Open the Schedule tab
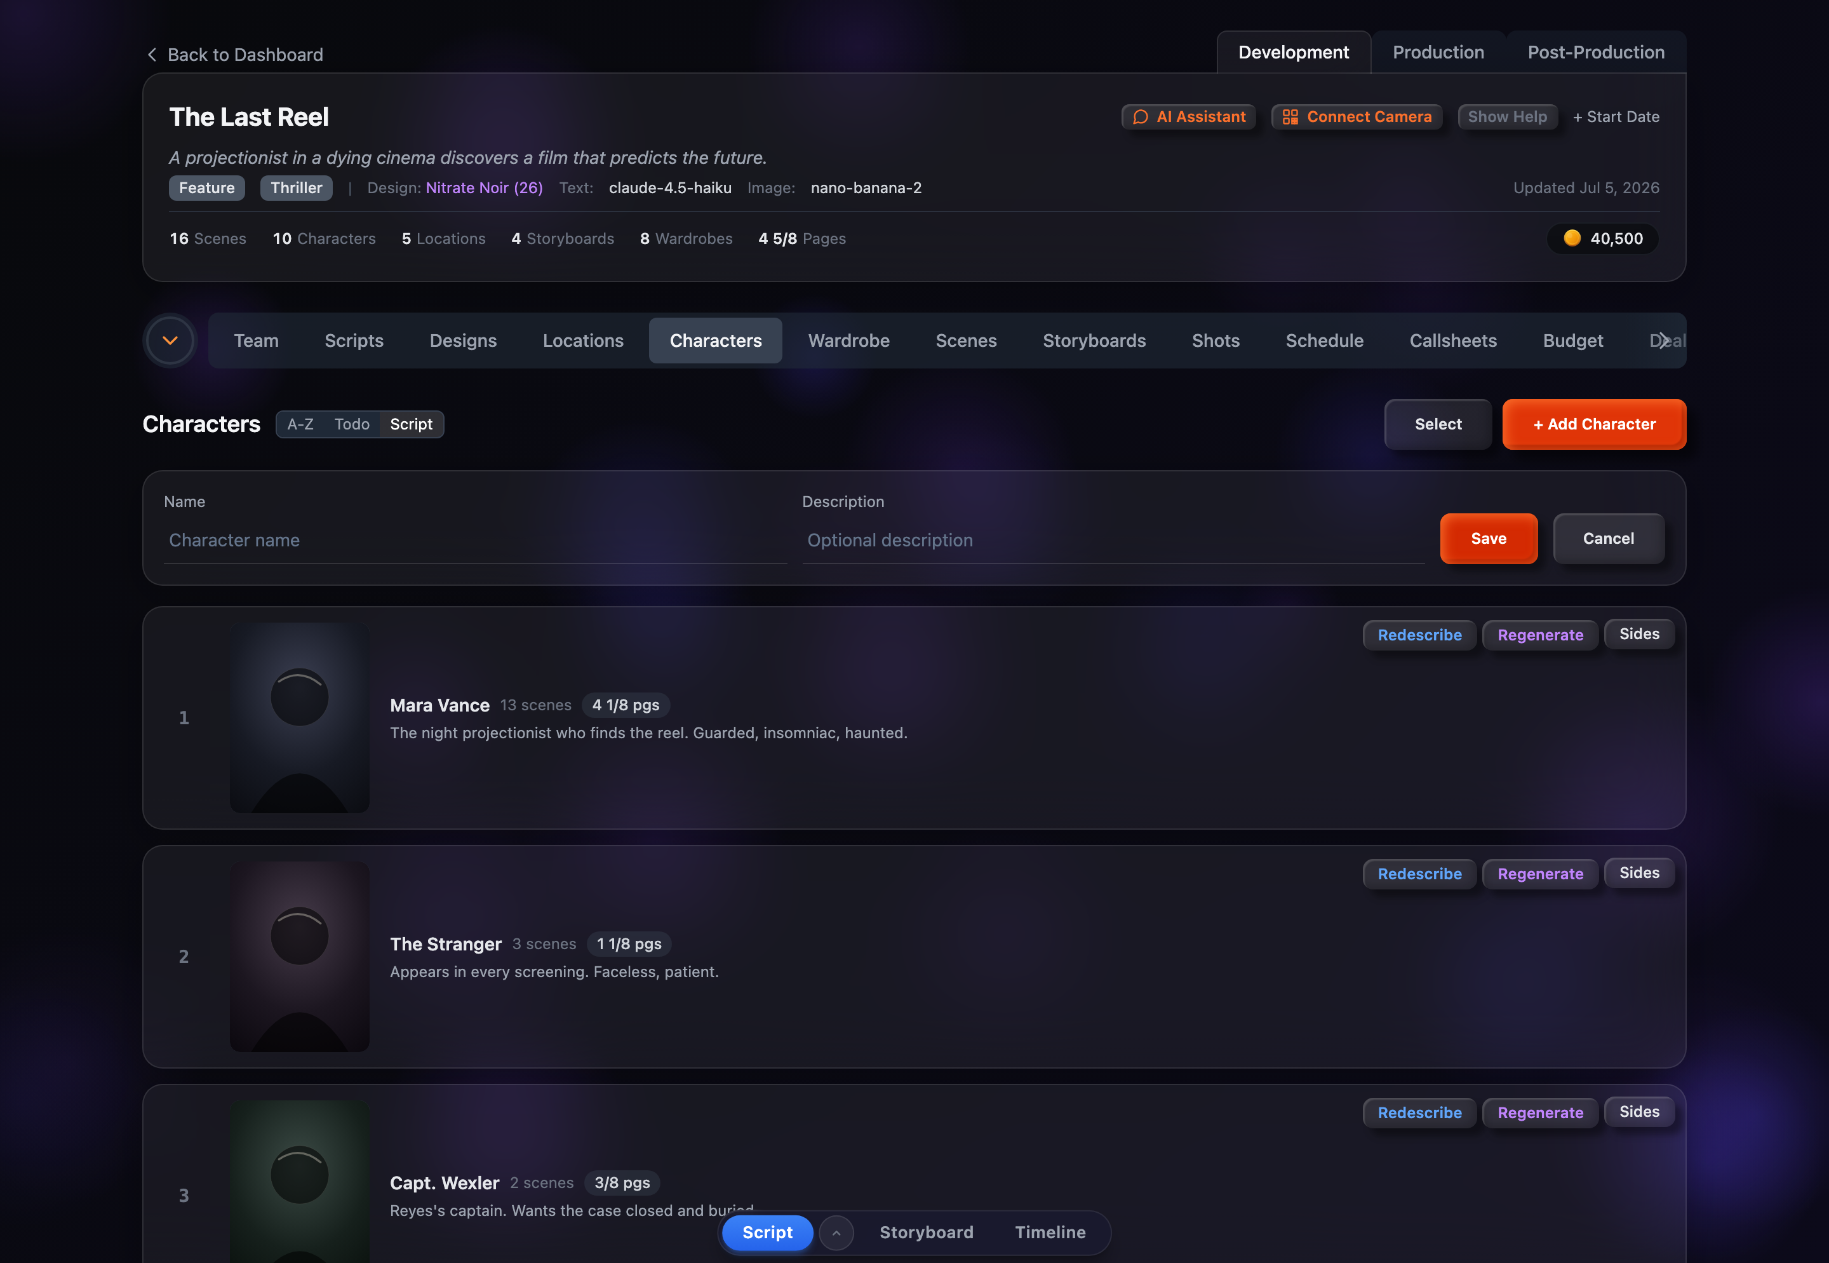The image size is (1829, 1263). click(x=1324, y=341)
